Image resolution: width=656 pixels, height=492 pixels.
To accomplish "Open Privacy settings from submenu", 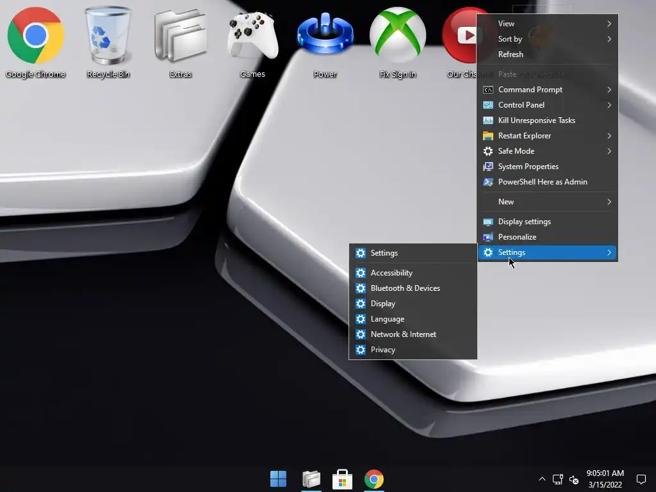I will 413,350.
